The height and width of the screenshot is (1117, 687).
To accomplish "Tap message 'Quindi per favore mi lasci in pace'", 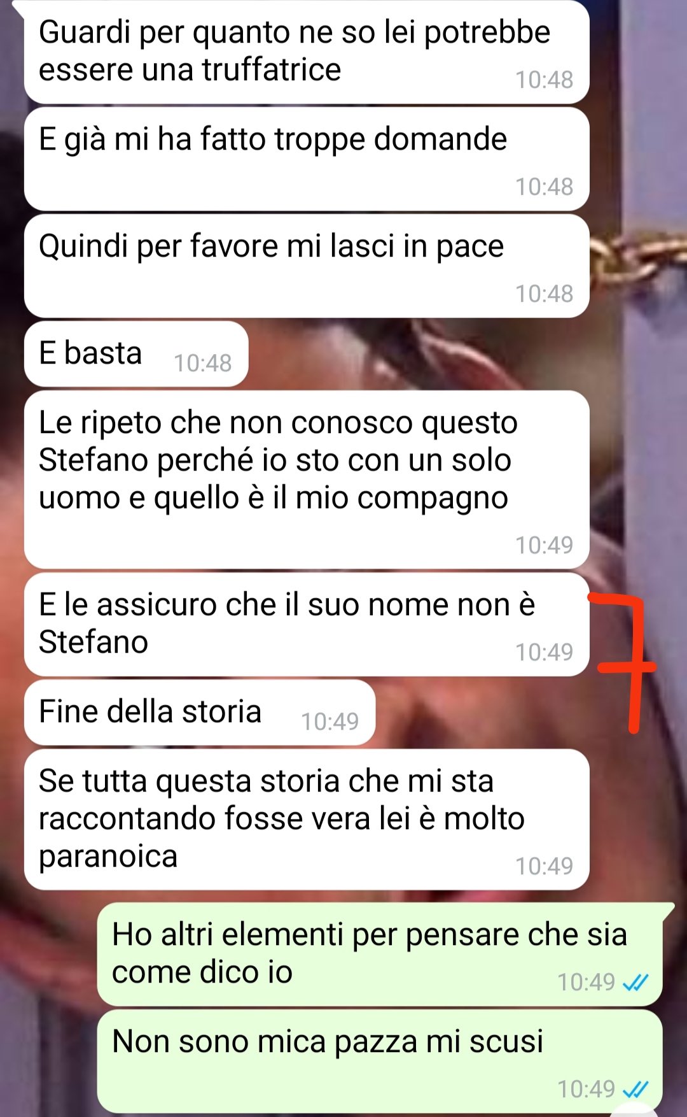I will (307, 266).
